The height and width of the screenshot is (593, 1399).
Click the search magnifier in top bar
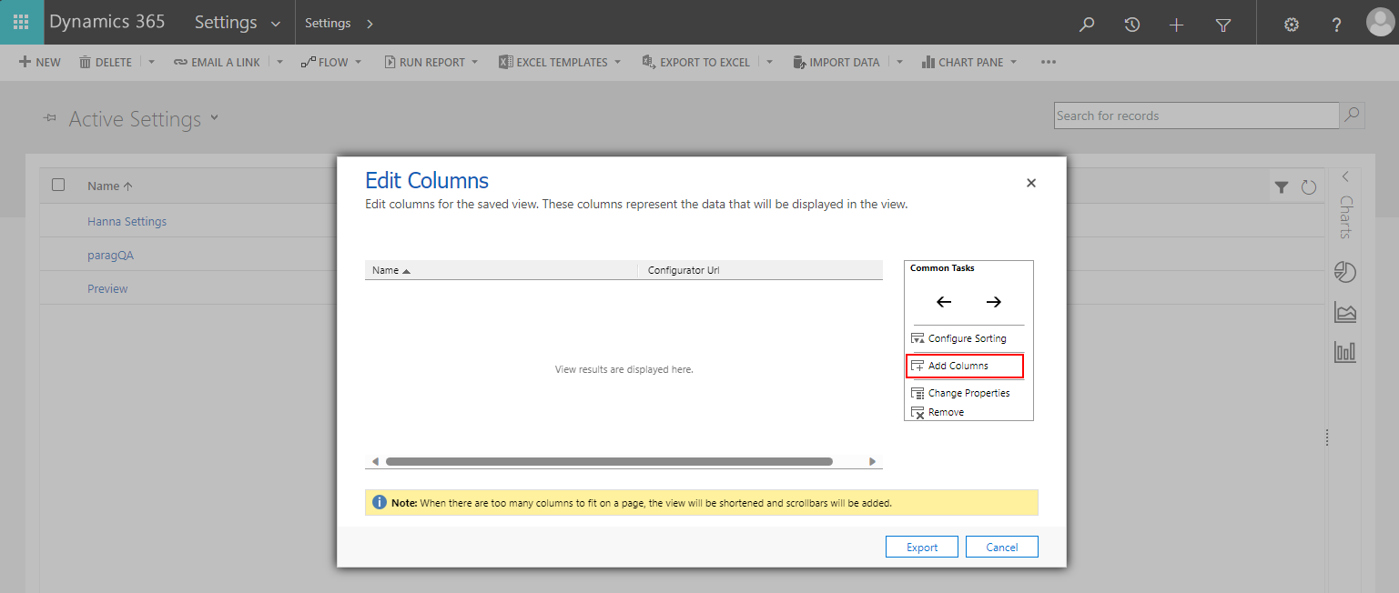click(1086, 25)
